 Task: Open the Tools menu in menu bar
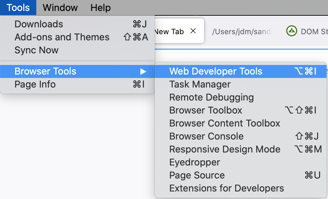[18, 8]
